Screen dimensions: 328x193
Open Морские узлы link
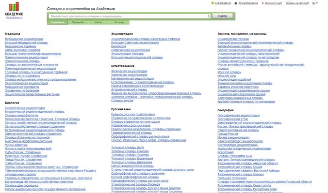[x=227, y=76]
